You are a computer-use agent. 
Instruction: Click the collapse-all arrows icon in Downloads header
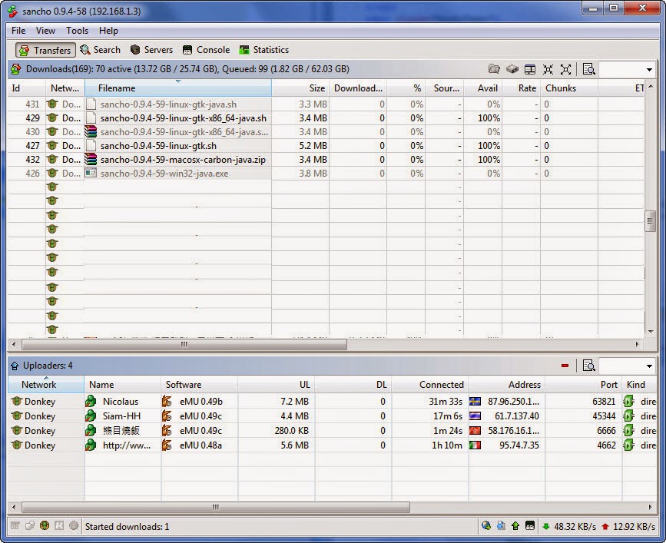(x=548, y=69)
